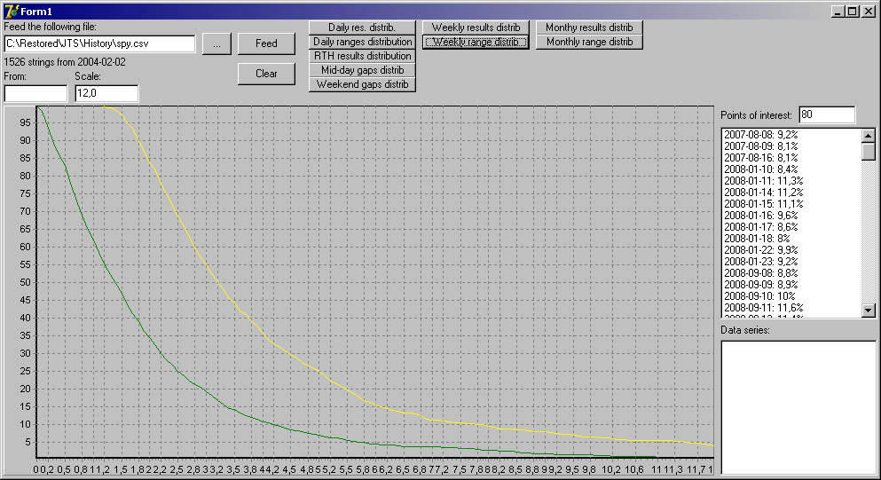Image resolution: width=881 pixels, height=480 pixels.
Task: Select Weekly results distrib
Action: click(476, 27)
